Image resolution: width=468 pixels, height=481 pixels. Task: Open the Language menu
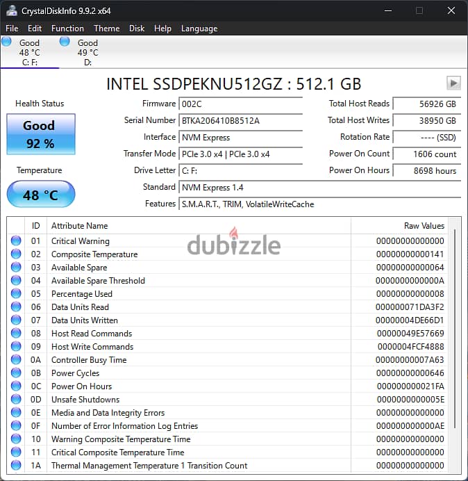click(x=199, y=28)
